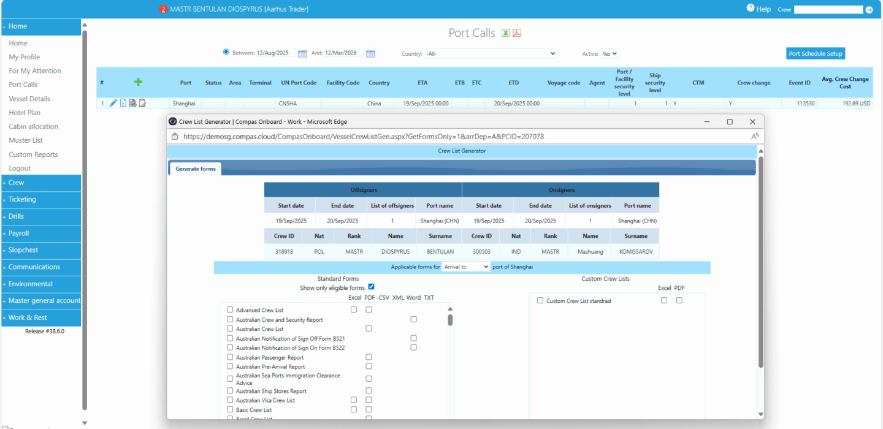883x429 pixels.
Task: Click the Standard Forms list scrollbar thumb
Action: tap(450, 320)
